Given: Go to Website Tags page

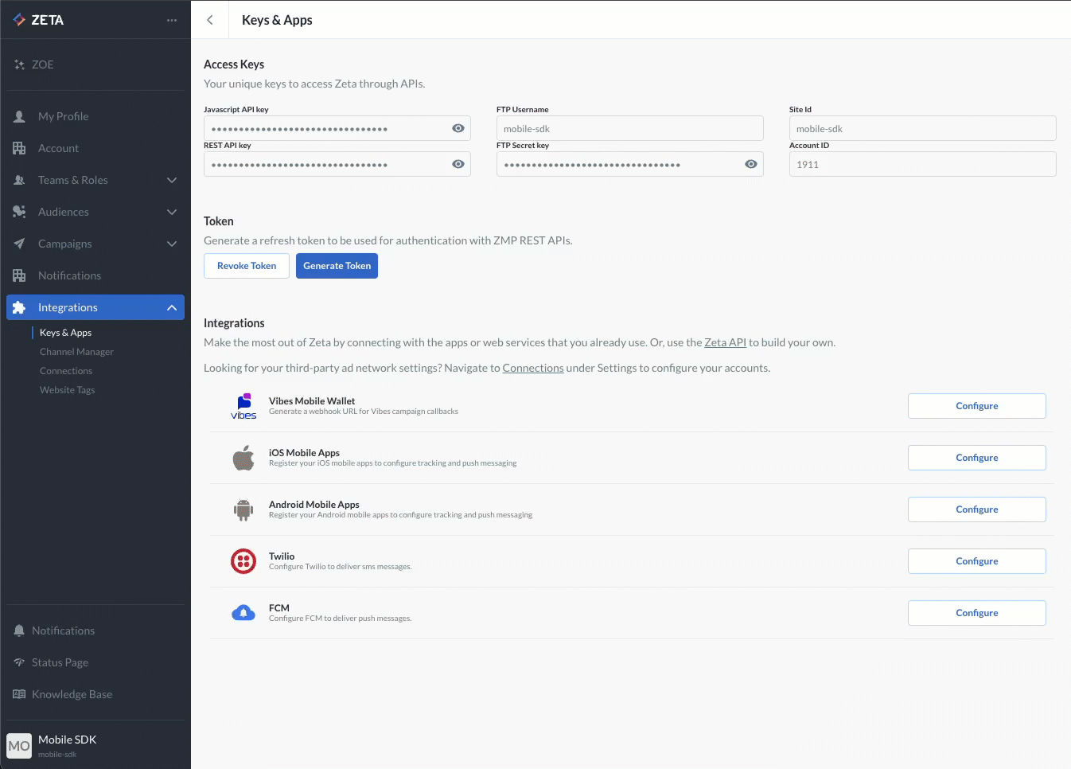Looking at the screenshot, I should tap(68, 390).
